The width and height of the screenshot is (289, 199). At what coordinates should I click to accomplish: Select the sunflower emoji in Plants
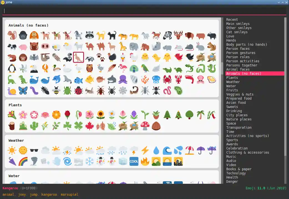pyautogui.click(x=101, y=115)
